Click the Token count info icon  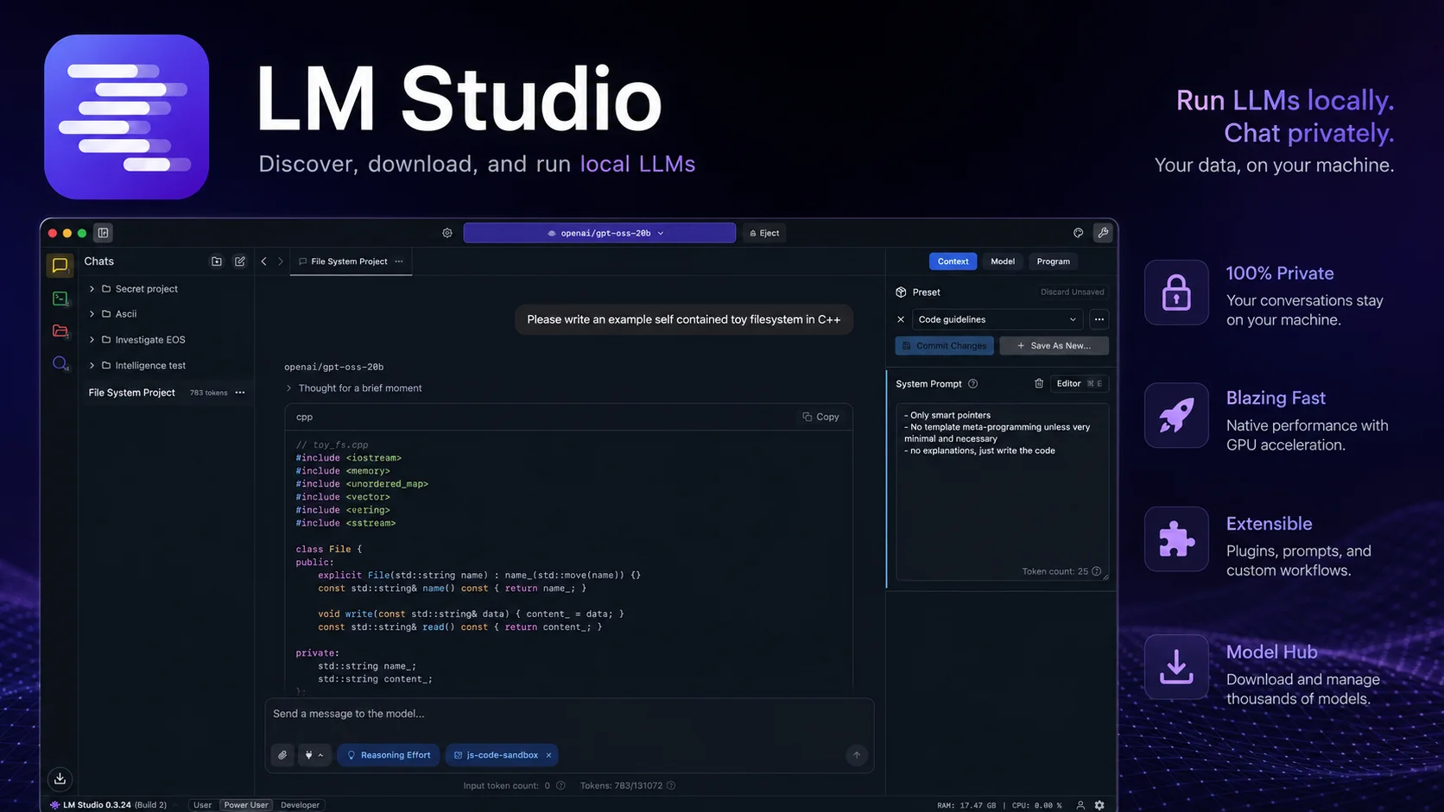pos(1096,571)
